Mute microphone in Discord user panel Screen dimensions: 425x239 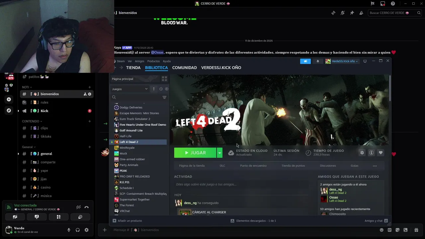tap(69, 230)
